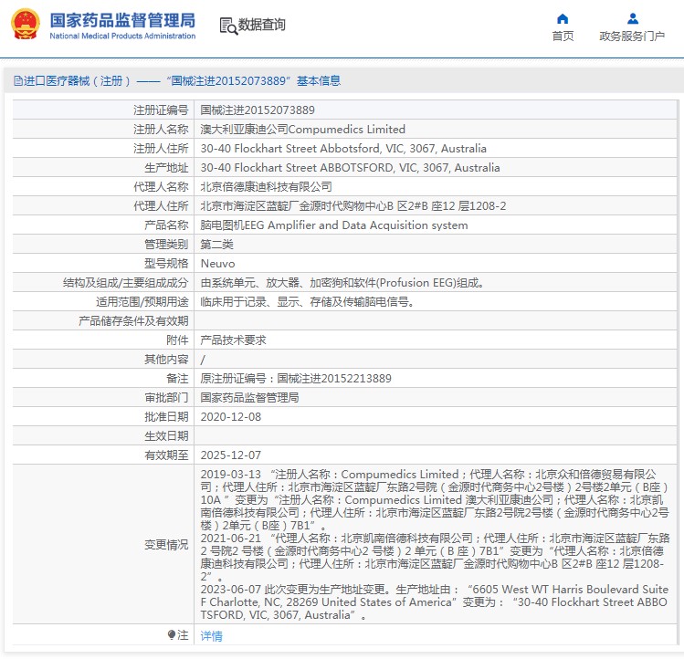The height and width of the screenshot is (659, 684).
Task: Click the expiry date 2025-12-07 cell
Action: pos(230,455)
